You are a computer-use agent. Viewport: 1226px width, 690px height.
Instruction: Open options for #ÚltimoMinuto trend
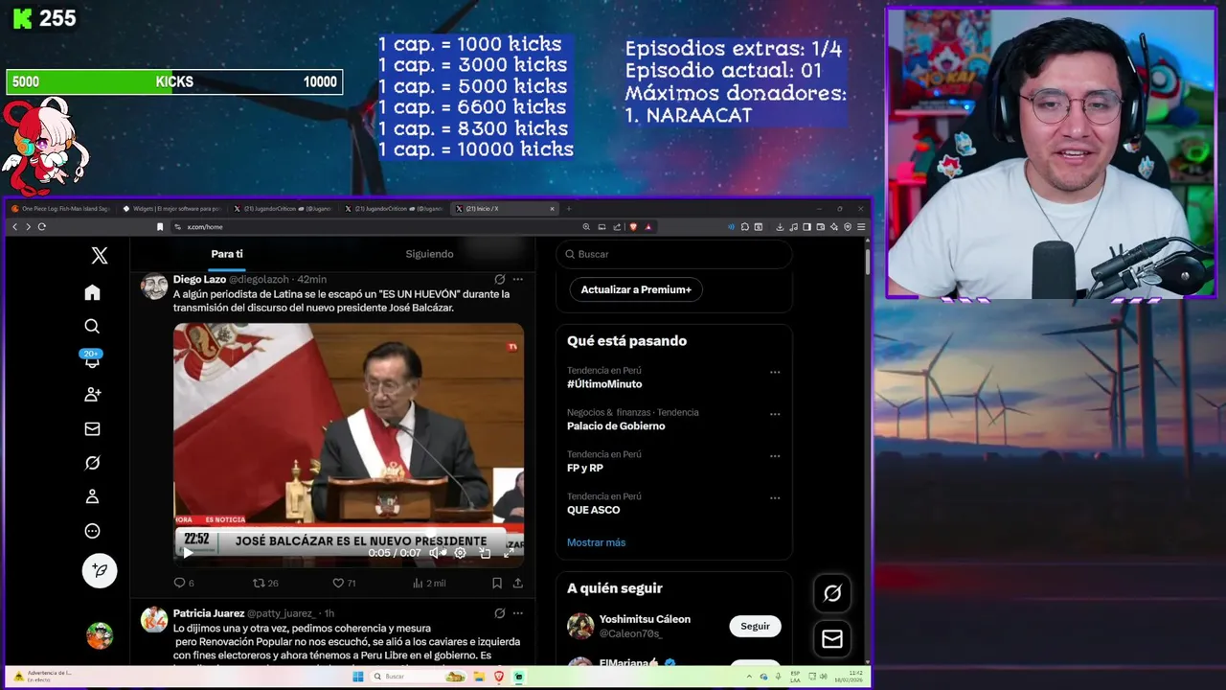tap(775, 373)
